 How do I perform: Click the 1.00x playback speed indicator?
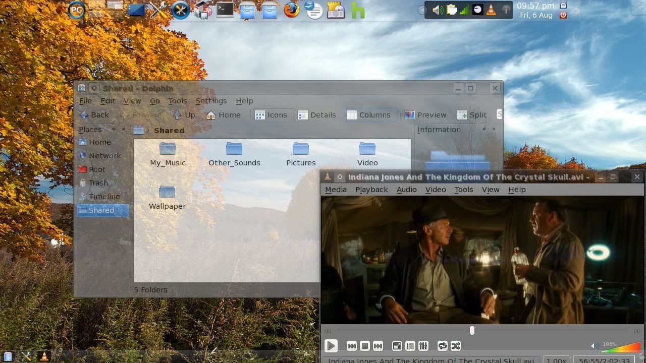(x=557, y=360)
